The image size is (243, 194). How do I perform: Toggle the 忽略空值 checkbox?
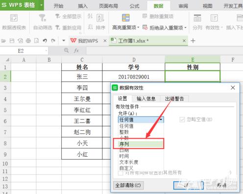coord(182,120)
